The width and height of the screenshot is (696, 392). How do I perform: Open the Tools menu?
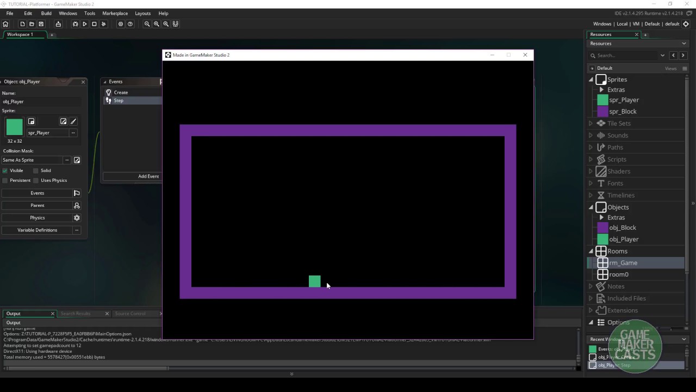90,13
